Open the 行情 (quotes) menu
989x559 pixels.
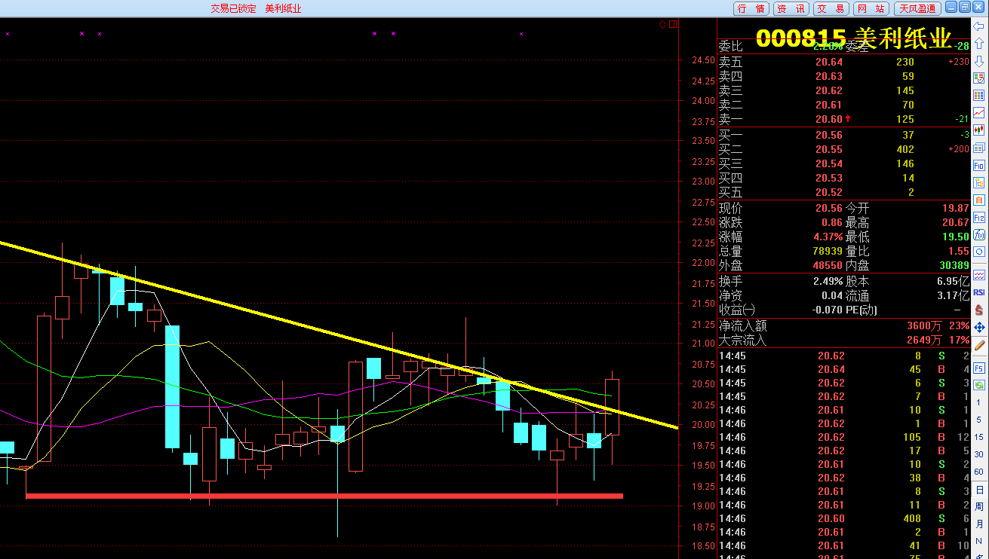[x=751, y=8]
